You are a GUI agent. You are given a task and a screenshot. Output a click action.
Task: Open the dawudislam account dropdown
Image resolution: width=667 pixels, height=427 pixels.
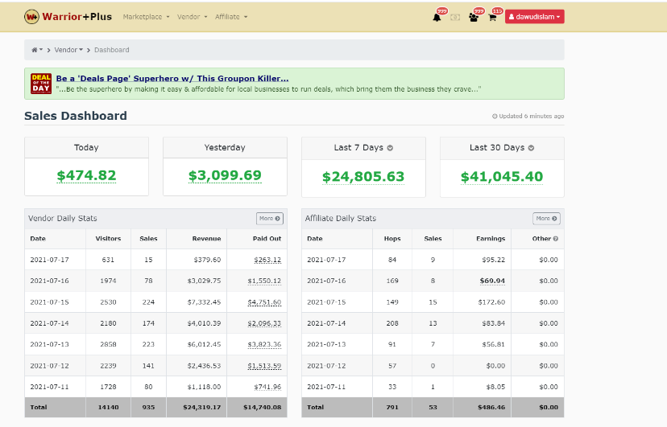coord(535,17)
